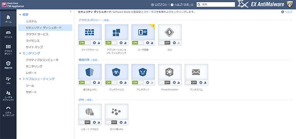
Task: Turn off the Firewall ON switch
Action: click(85, 43)
